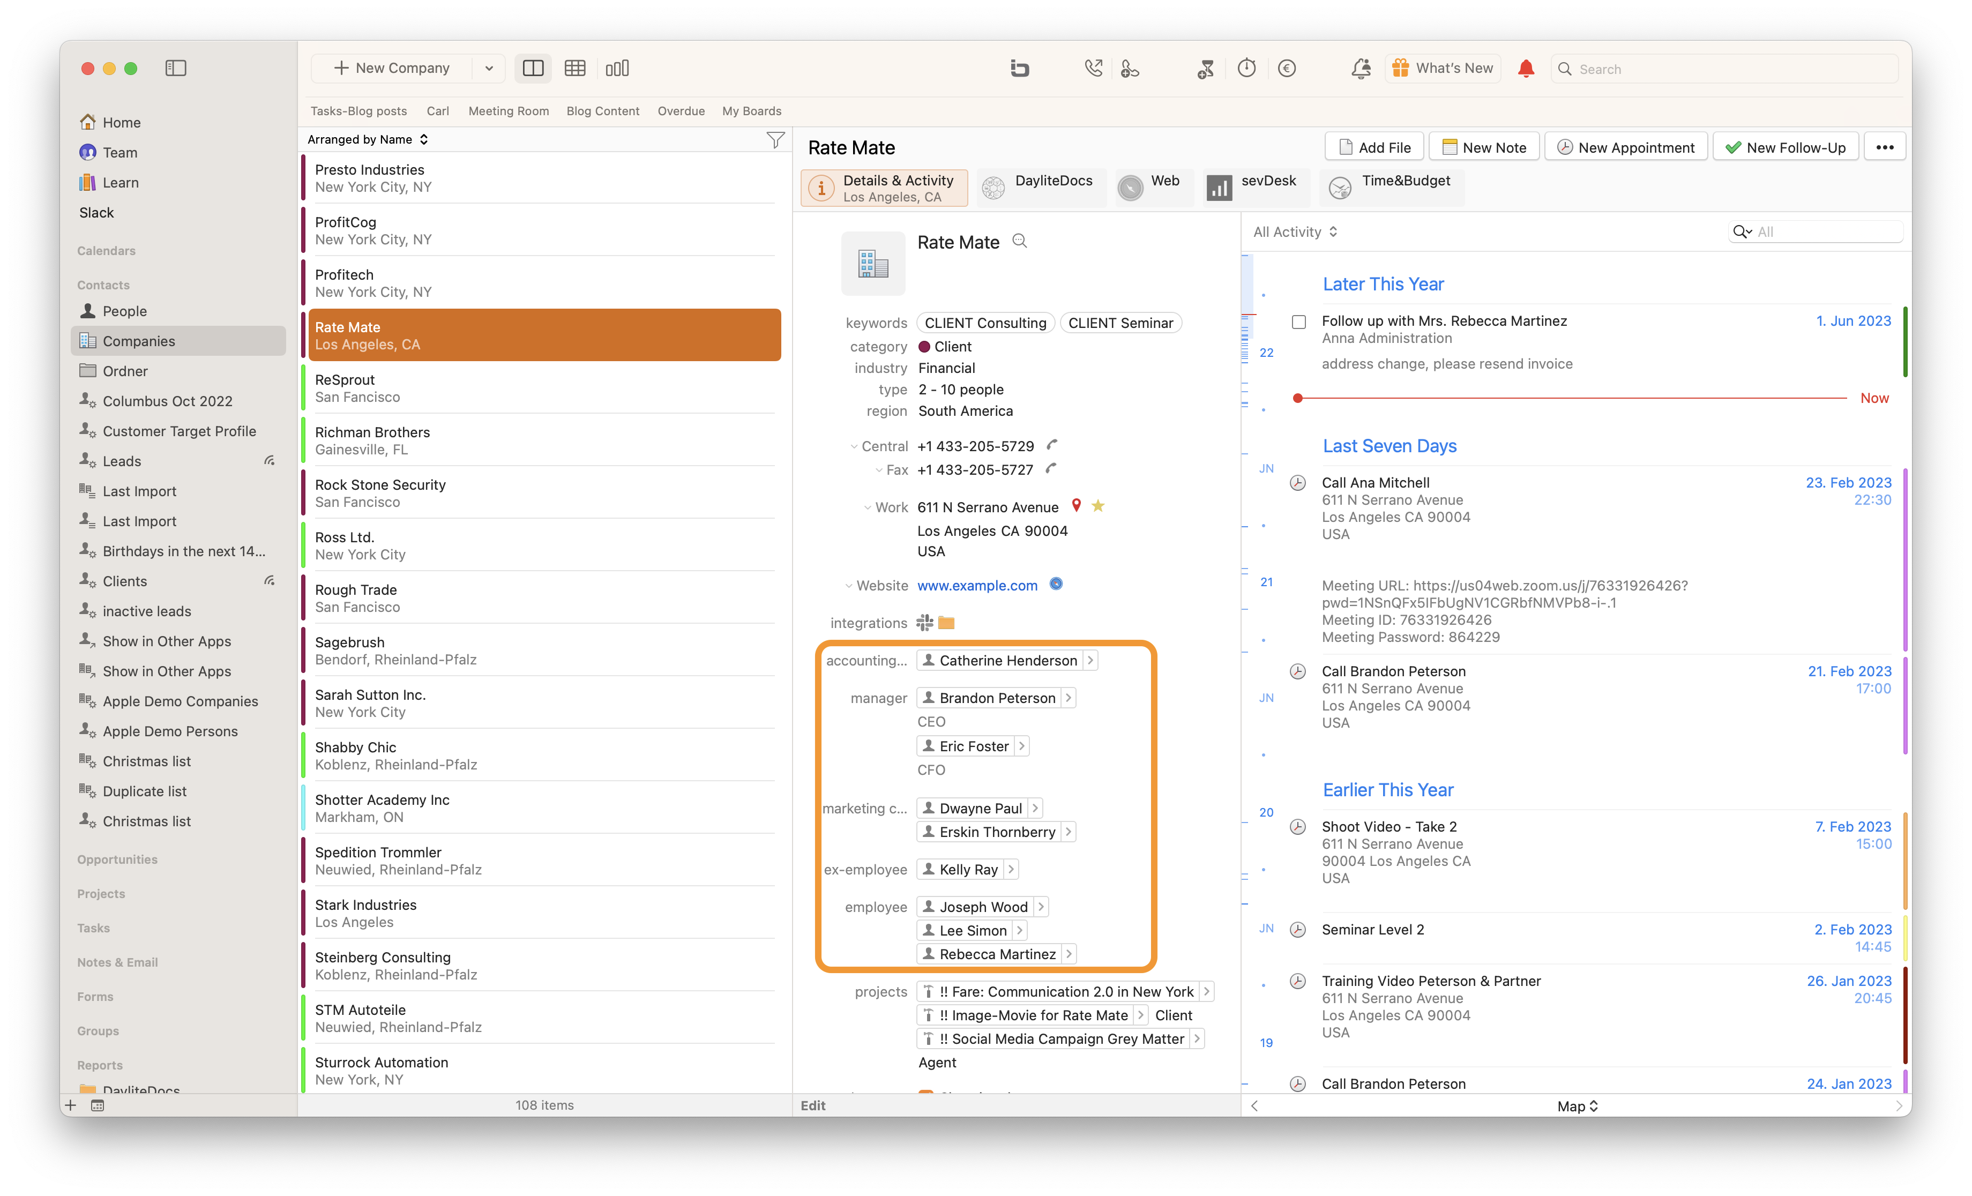Screen dimensions: 1972x1196
Task: Click the CLIENT Consulting keyword tag
Action: [985, 323]
